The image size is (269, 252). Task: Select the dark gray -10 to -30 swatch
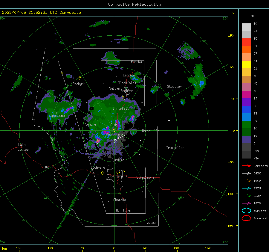tap(246, 155)
